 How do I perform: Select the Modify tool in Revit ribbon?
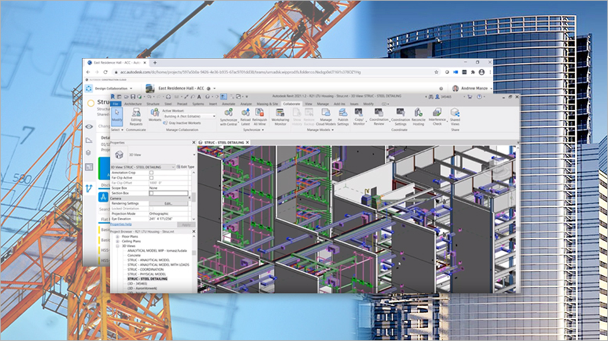click(116, 116)
